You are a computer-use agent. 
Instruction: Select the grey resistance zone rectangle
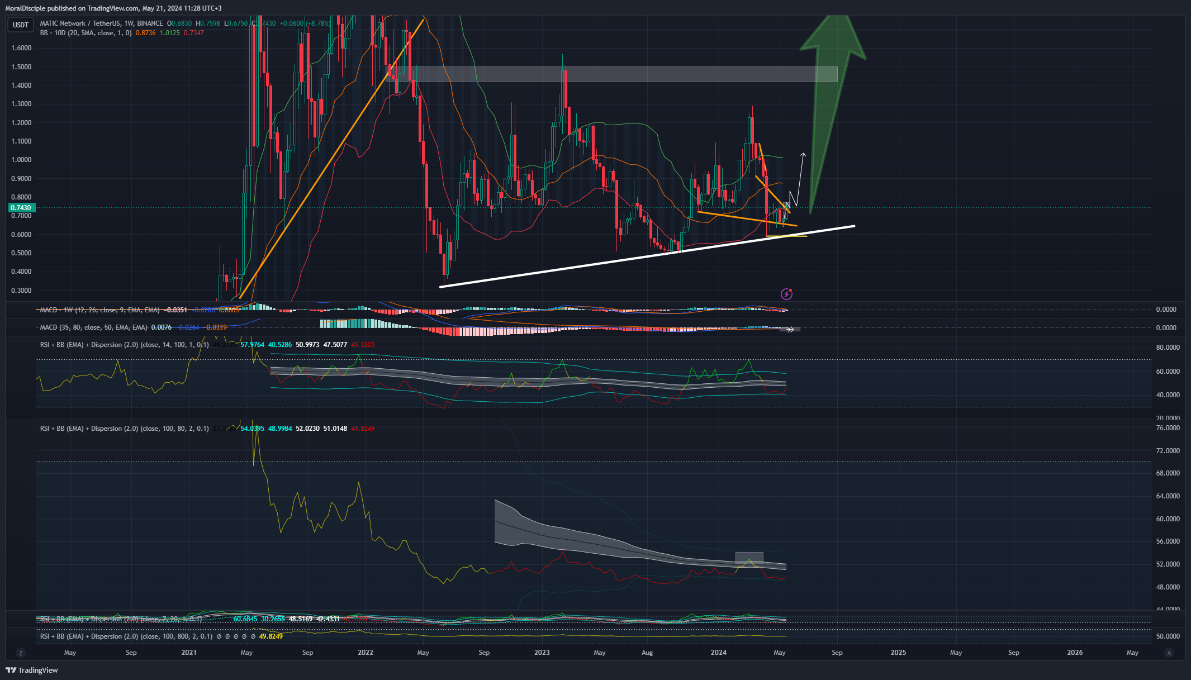pyautogui.click(x=612, y=74)
